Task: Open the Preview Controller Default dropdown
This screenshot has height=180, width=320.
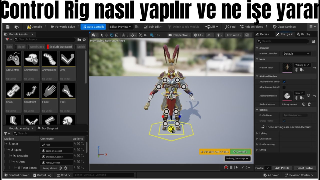Action: pos(296,53)
